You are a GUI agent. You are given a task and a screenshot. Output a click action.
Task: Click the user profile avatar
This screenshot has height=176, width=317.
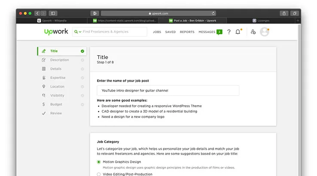[x=265, y=32]
